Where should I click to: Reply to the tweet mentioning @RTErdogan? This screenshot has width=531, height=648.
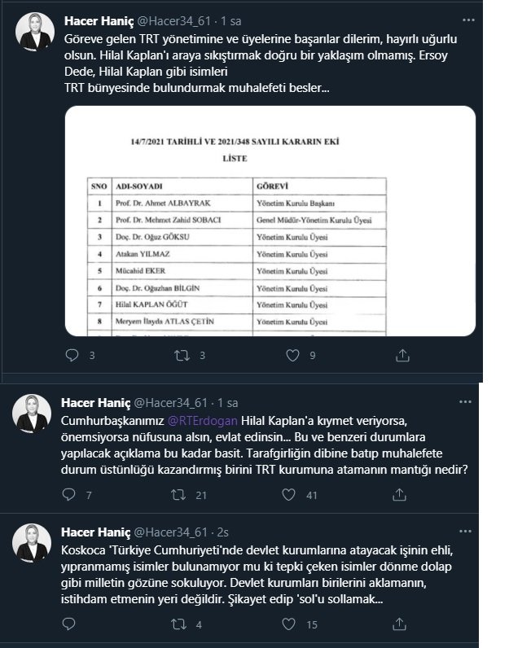click(x=68, y=495)
